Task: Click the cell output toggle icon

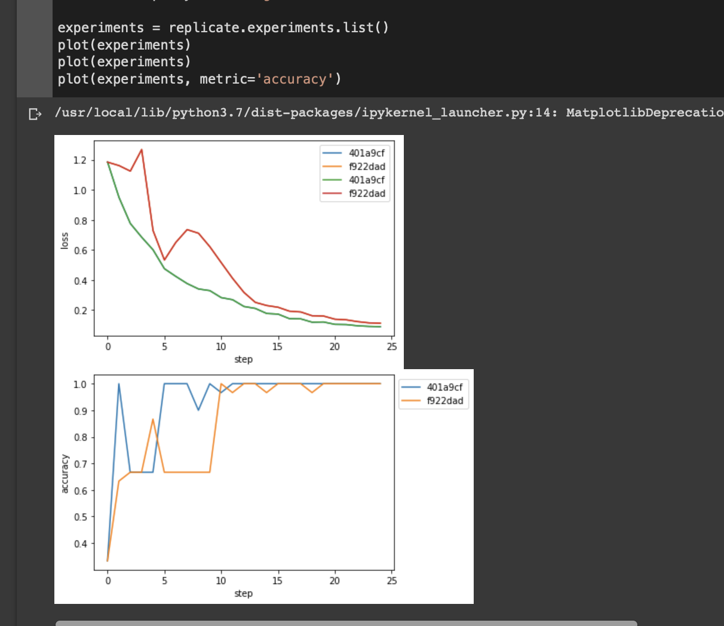Action: 35,113
